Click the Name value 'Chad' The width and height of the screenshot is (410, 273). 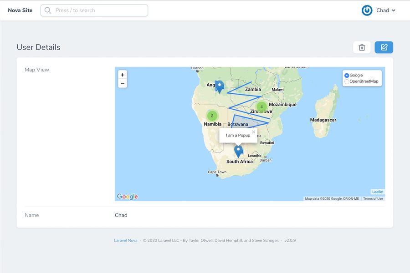point(121,215)
